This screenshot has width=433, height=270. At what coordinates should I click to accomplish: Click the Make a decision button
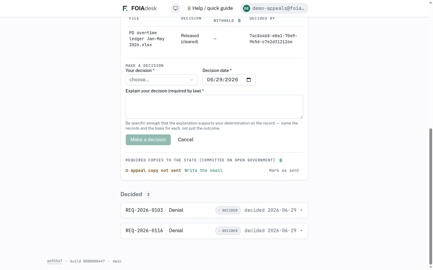(x=148, y=140)
